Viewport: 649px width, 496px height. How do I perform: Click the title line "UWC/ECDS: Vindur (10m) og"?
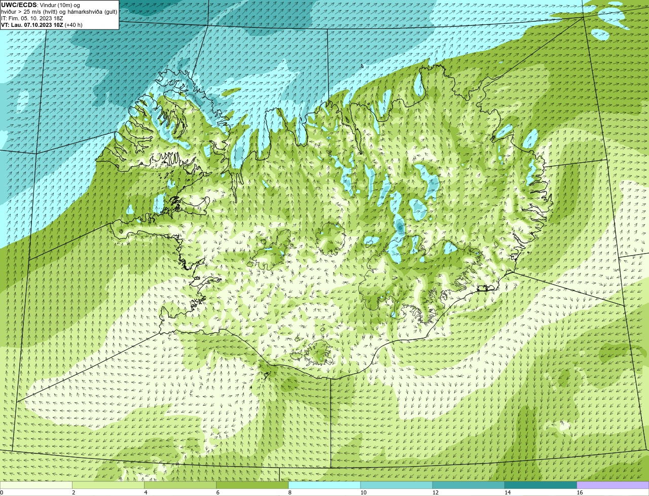[x=41, y=5]
